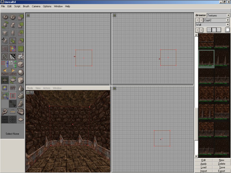Select the shear brush tool
This screenshot has height=173, width=231.
[x=13, y=25]
